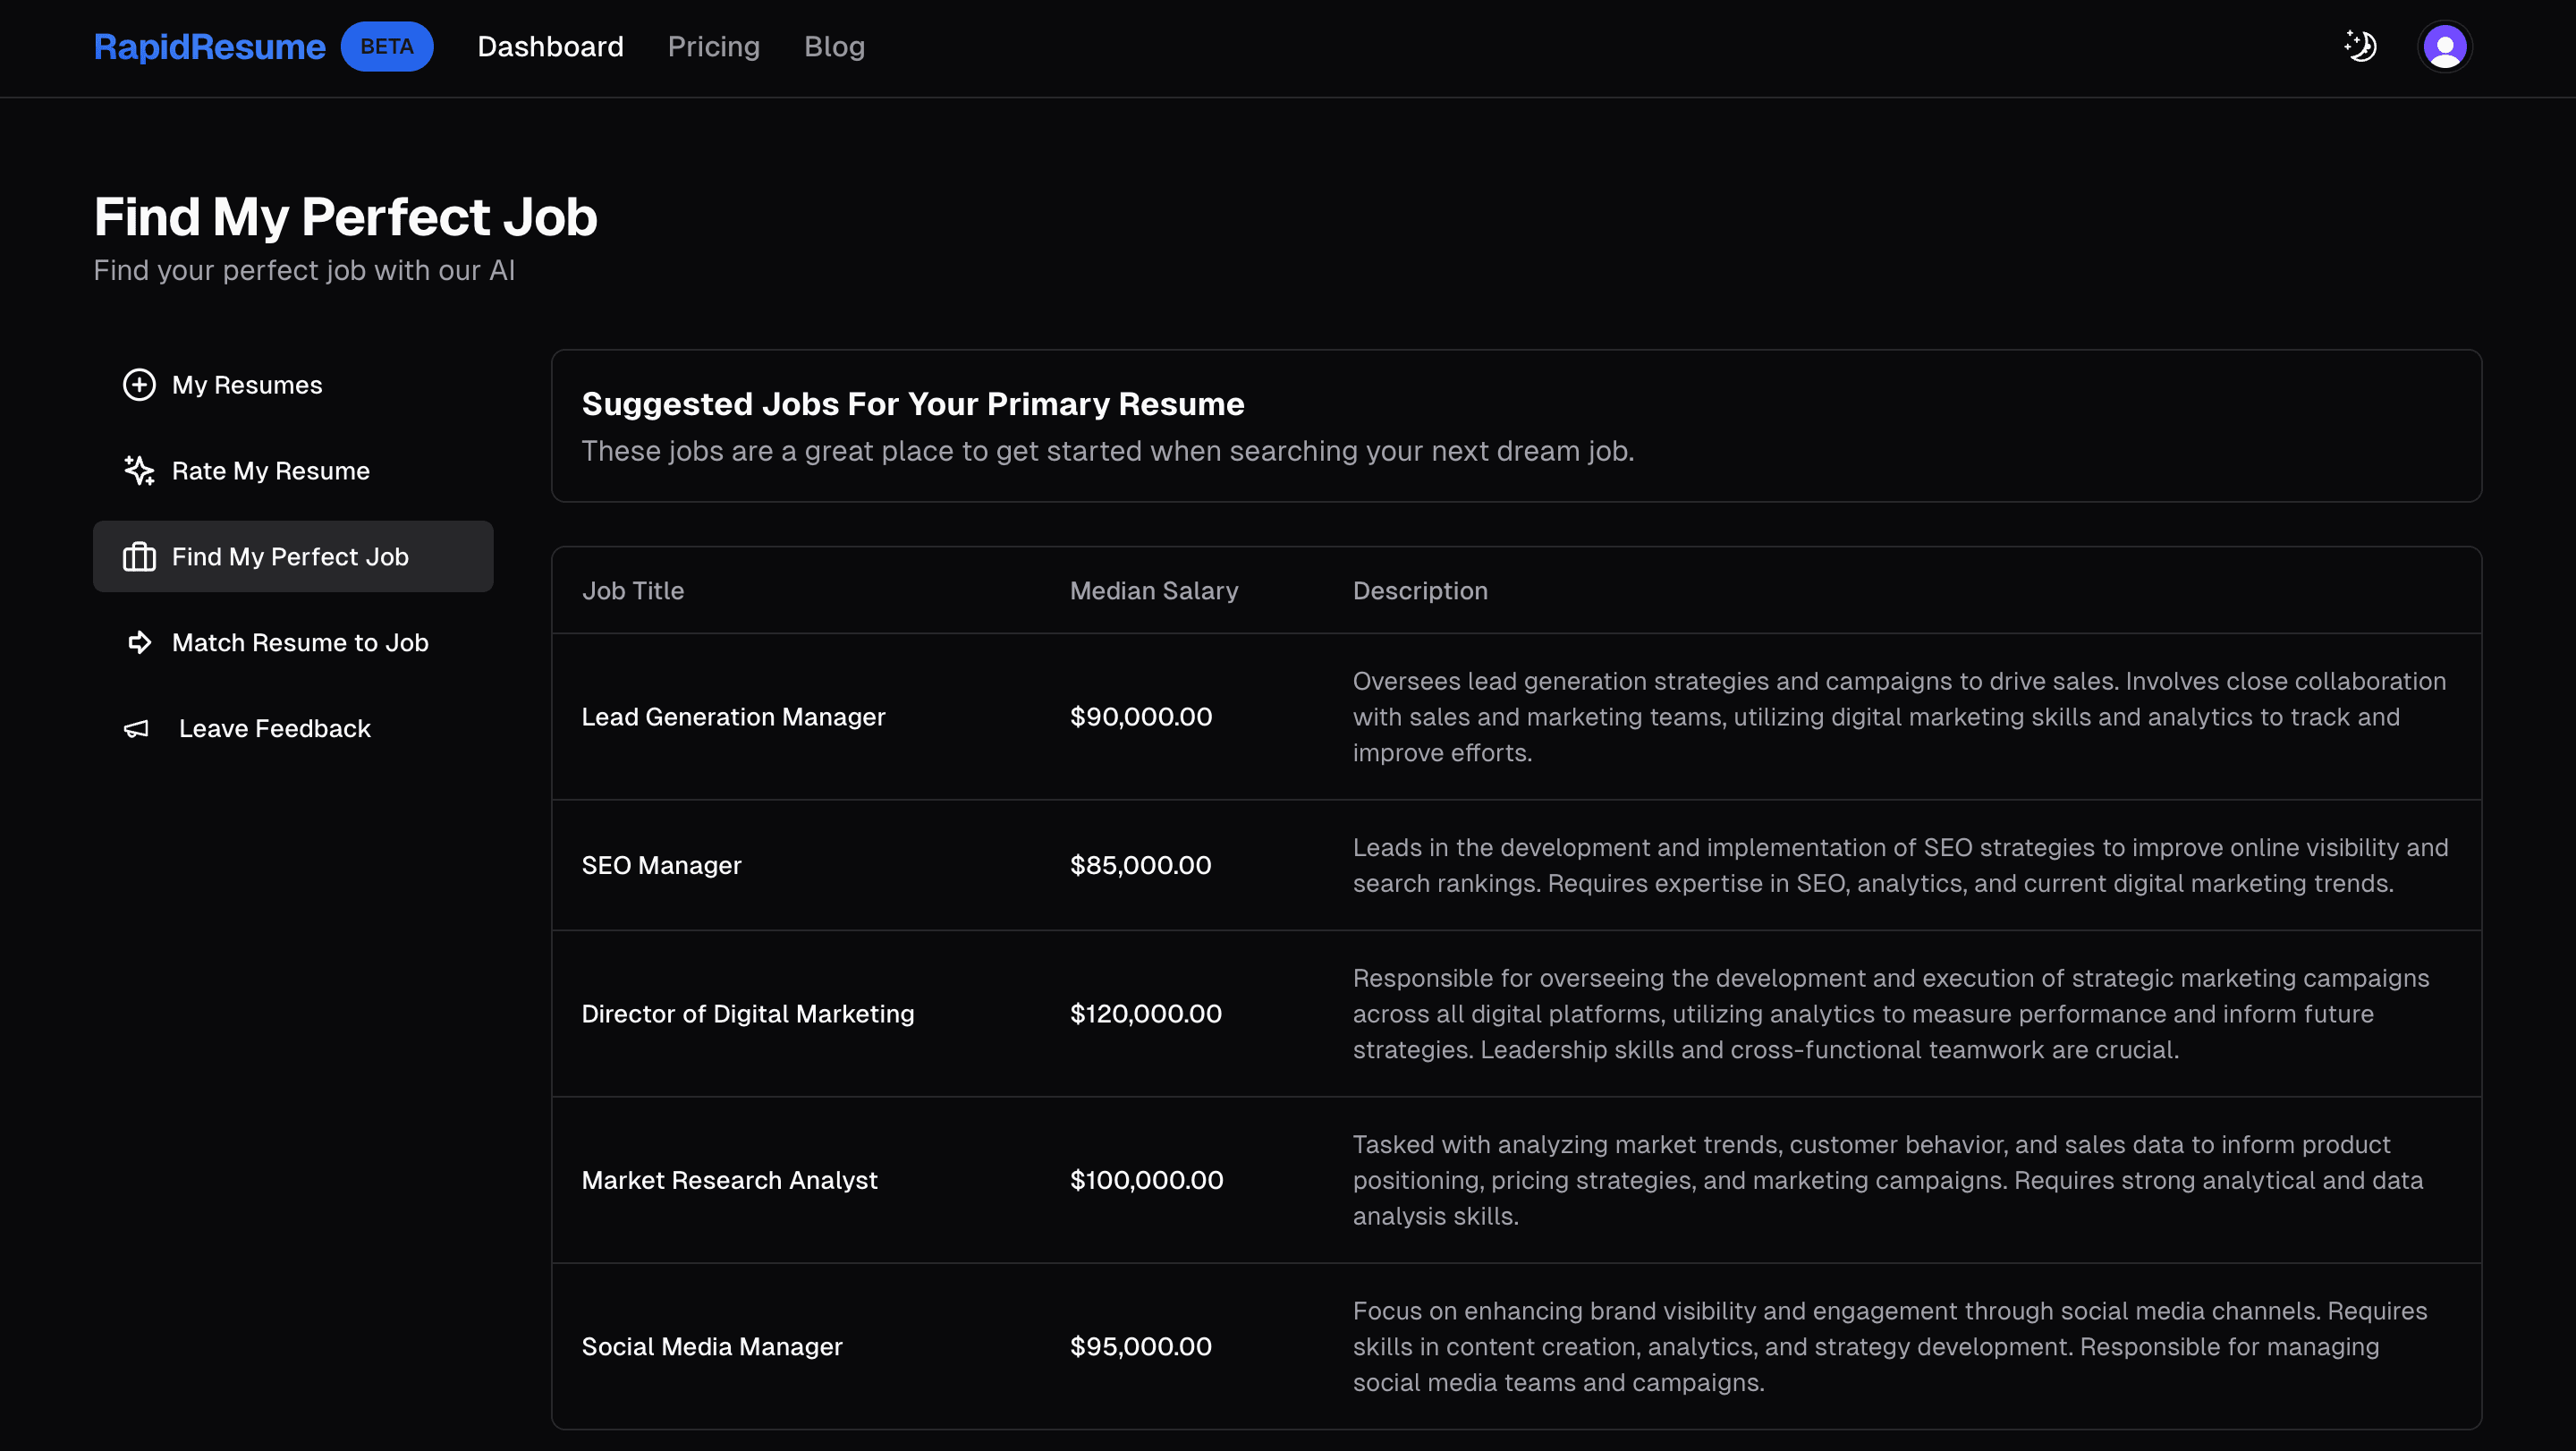Click the Social Media Manager job title
Viewport: 2576px width, 1451px height.
[x=711, y=1346]
